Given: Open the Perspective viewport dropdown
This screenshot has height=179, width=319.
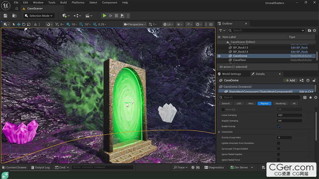Looking at the screenshot, I should [135, 24].
